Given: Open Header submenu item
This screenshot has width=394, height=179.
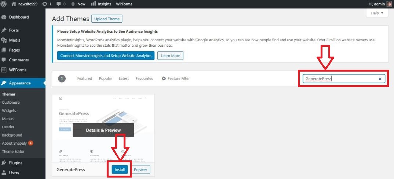Looking at the screenshot, I should point(8,127).
